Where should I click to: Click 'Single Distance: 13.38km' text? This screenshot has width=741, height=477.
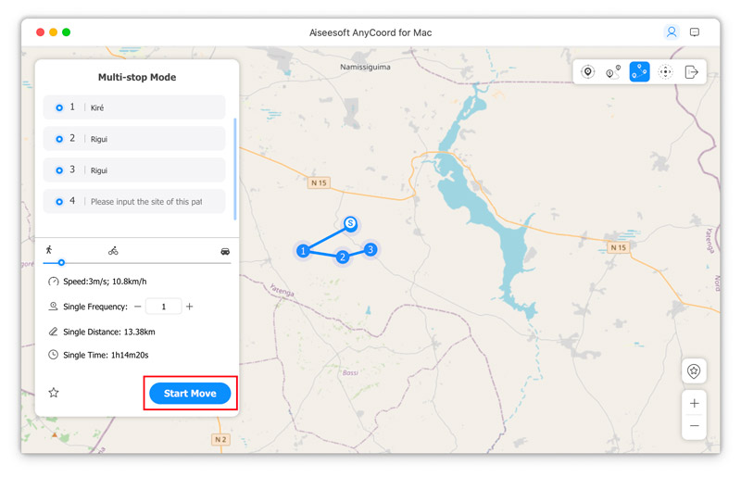click(x=109, y=332)
